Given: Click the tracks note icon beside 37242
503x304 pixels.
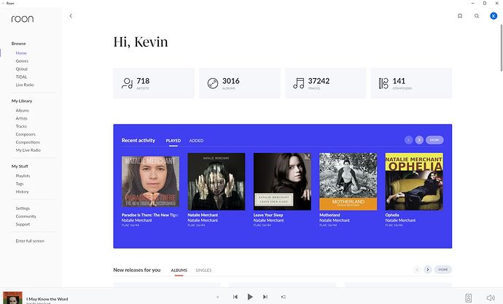Looking at the screenshot, I should tap(299, 83).
